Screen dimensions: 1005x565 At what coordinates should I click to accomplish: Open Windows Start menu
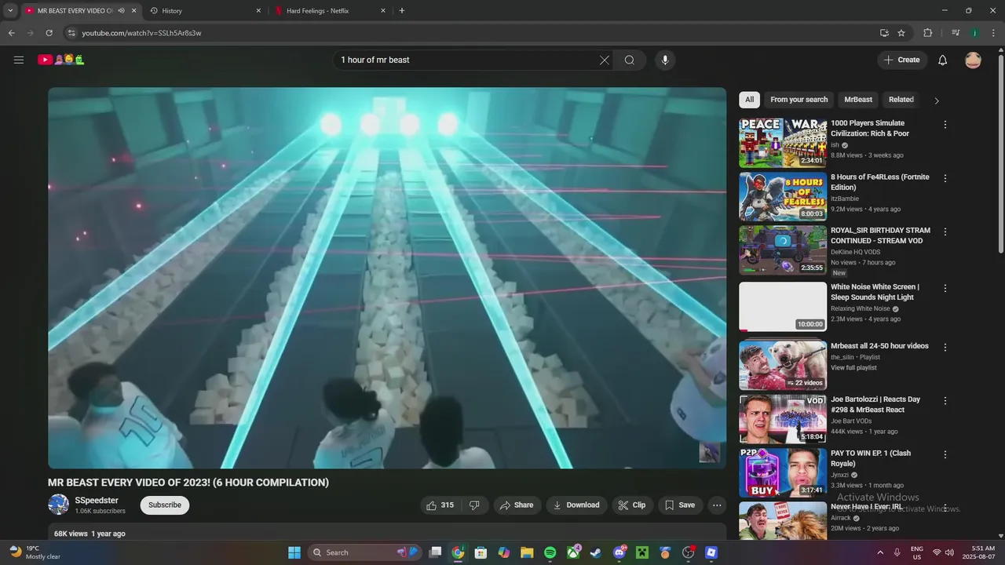coord(294,552)
